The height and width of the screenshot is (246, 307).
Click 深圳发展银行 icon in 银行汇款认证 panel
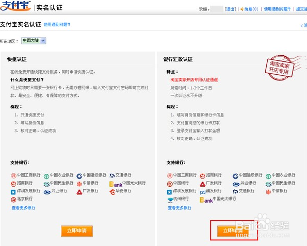(169, 192)
